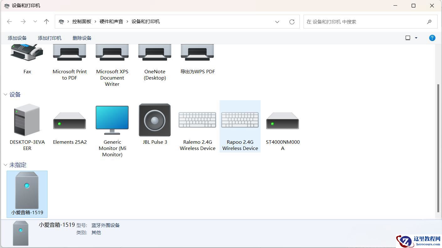Select the Generic Monitor (Mi Monitor) device
The height and width of the screenshot is (248, 442).
112,120
